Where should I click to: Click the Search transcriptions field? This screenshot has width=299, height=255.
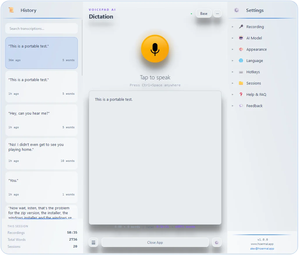tap(42, 29)
